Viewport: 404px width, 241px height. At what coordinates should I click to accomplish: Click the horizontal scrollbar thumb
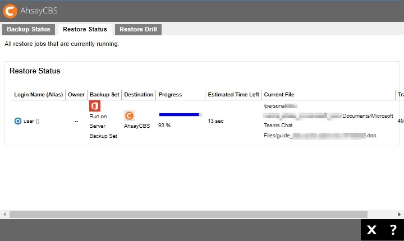click(188, 214)
